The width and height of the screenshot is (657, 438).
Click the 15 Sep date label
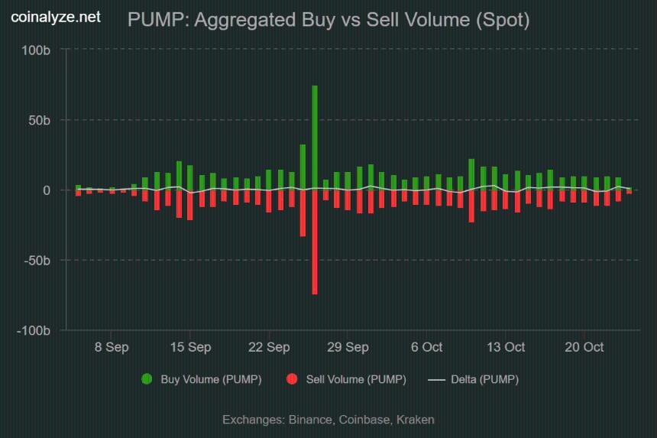pyautogui.click(x=190, y=347)
